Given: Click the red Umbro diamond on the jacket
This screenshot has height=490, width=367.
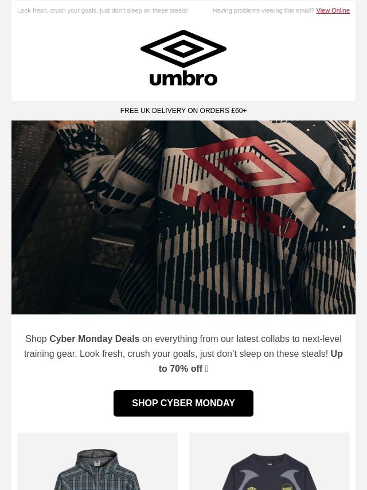Looking at the screenshot, I should [249, 167].
